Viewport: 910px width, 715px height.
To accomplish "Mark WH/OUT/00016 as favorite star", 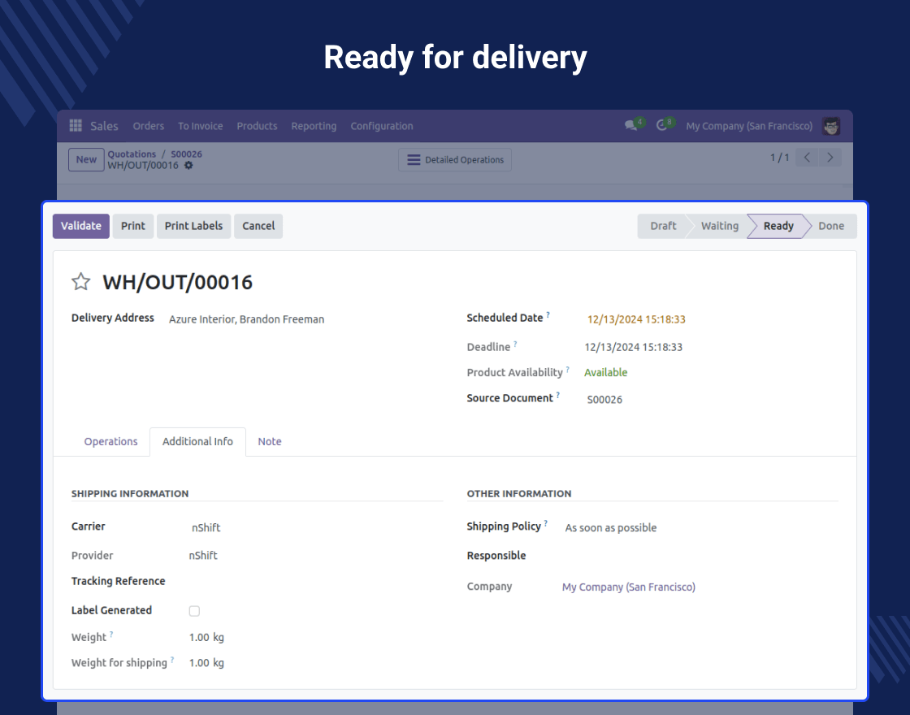I will (80, 282).
